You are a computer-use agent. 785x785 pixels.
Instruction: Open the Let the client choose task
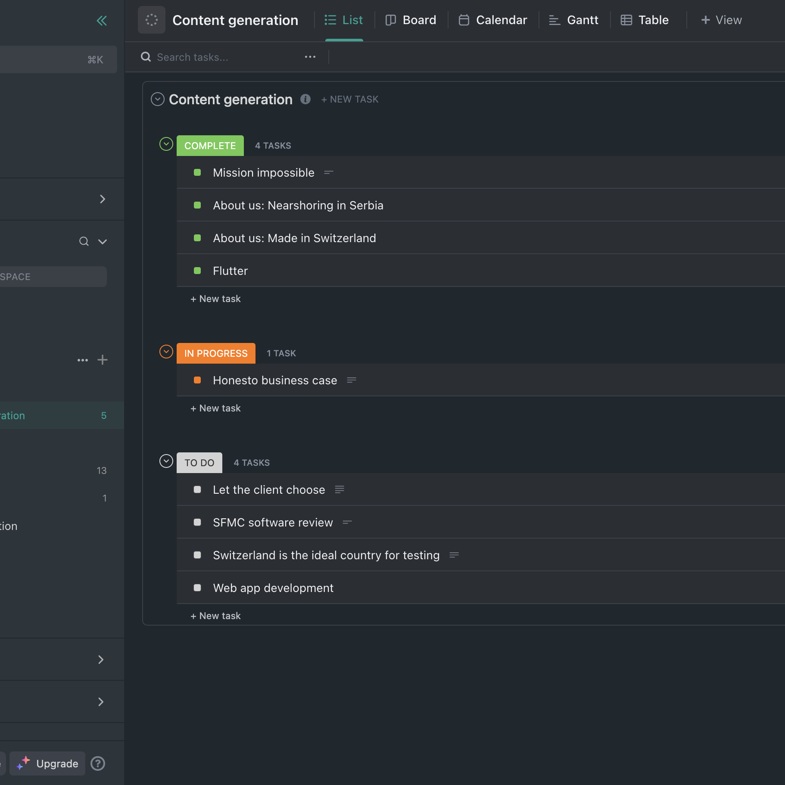pos(269,490)
